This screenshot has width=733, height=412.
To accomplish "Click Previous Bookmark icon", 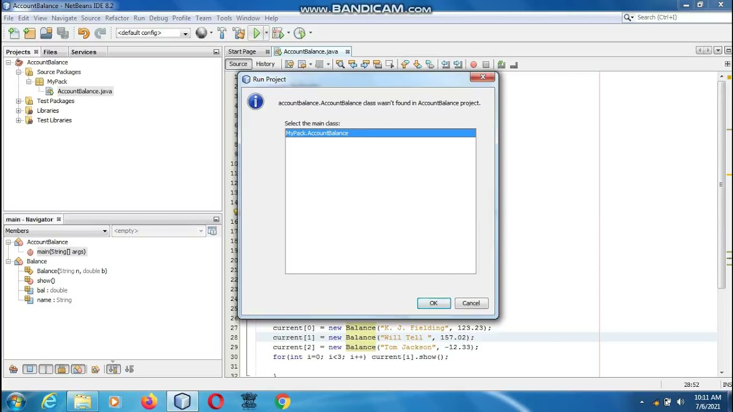I will (x=405, y=64).
